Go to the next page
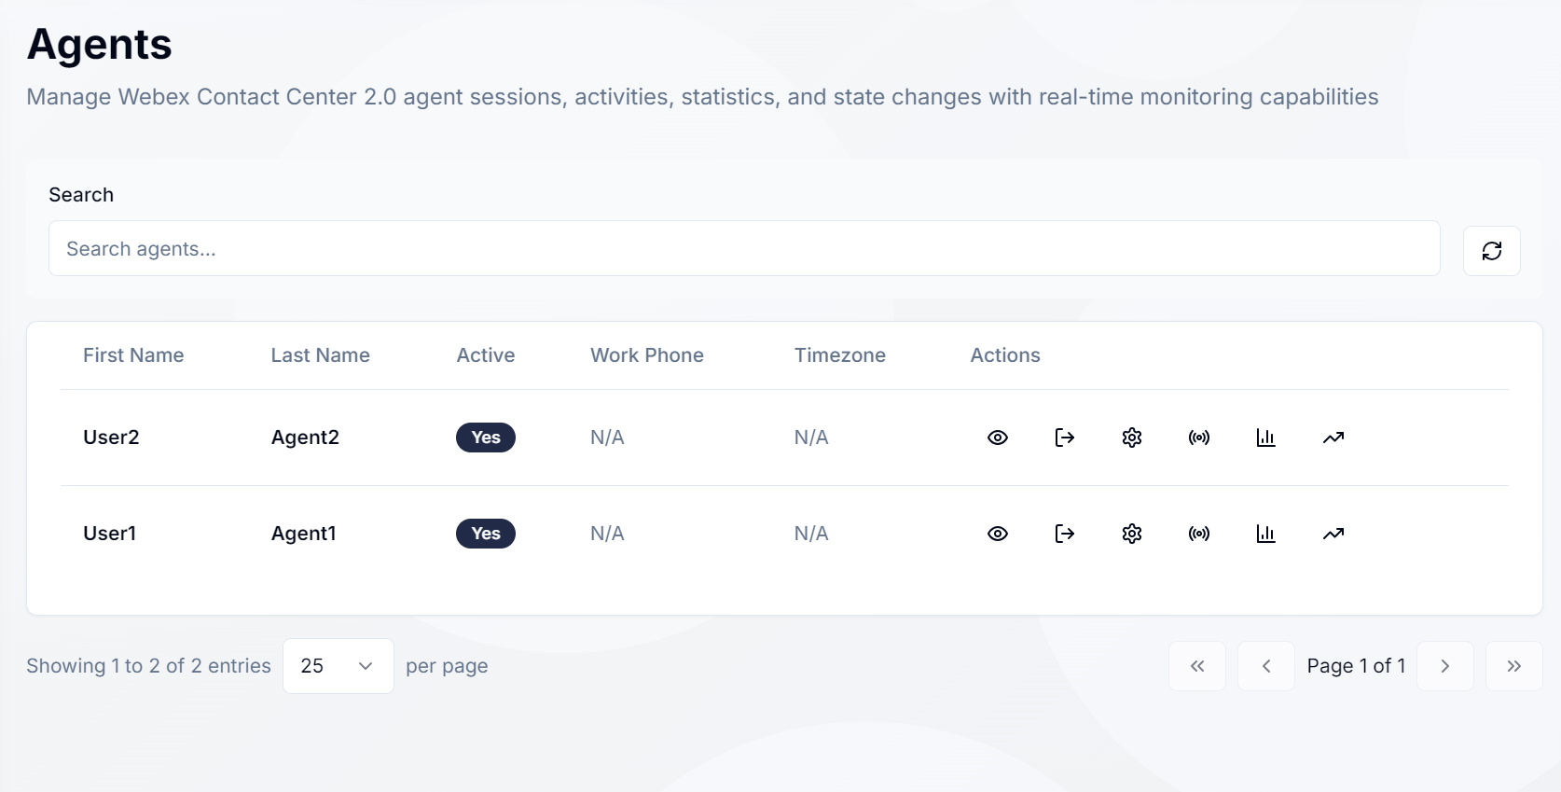 [x=1444, y=666]
